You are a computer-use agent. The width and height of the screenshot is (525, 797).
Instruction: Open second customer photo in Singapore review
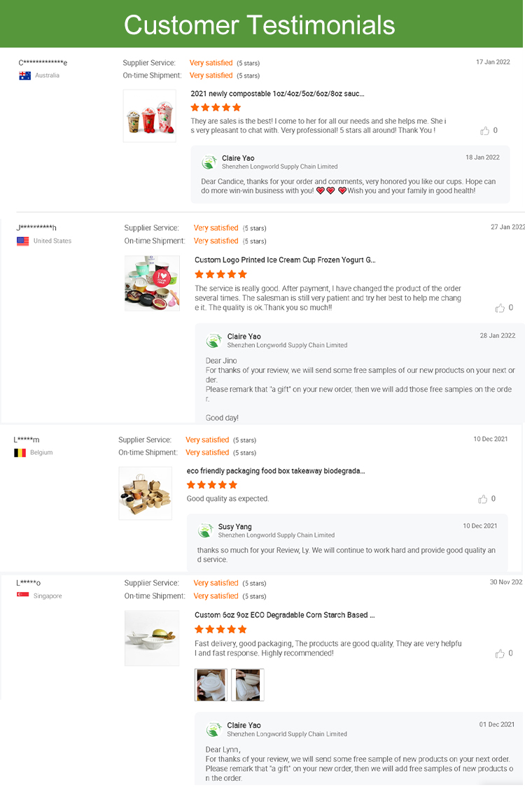pyautogui.click(x=248, y=685)
